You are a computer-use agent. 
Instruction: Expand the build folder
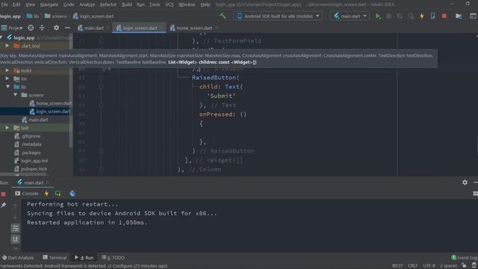(7, 70)
